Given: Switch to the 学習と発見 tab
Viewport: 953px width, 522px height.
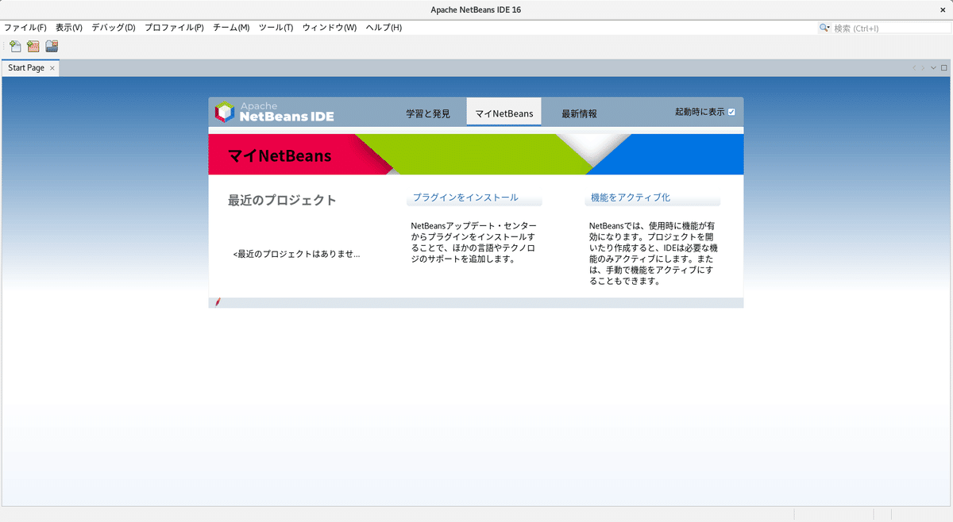Looking at the screenshot, I should 428,113.
